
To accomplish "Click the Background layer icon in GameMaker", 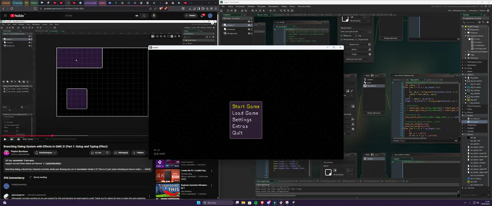I will pyautogui.click(x=225, y=33).
